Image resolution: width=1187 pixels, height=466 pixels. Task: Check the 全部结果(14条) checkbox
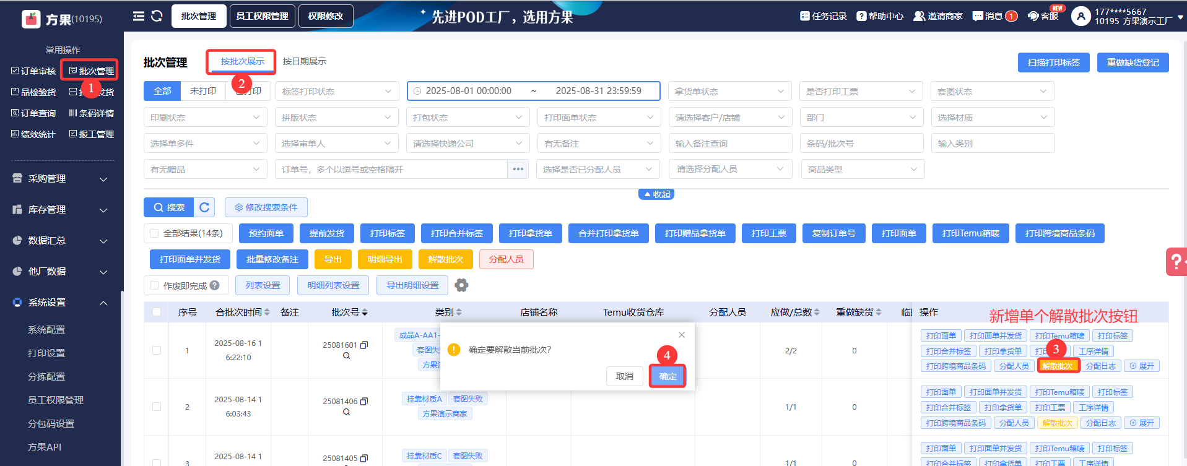coord(155,233)
